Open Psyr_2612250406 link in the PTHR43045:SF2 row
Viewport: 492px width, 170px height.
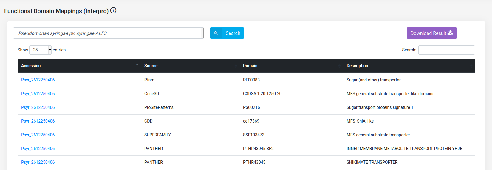[x=38, y=149]
